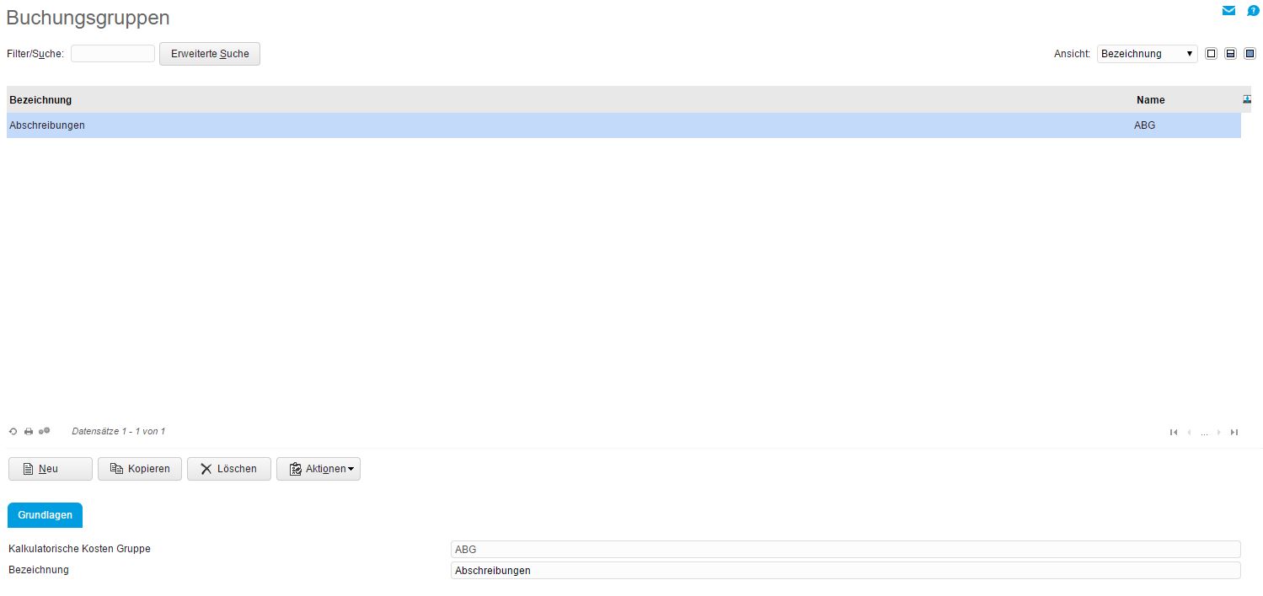The width and height of the screenshot is (1263, 596).
Task: Go to the next page of records
Action: (x=1219, y=432)
